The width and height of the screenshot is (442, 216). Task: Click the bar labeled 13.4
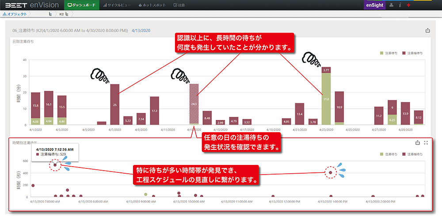(x=300, y=114)
